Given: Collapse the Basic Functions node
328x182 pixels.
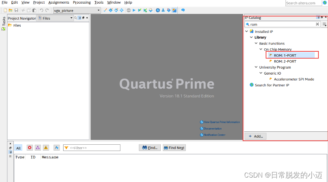Looking at the screenshot, I should 256,43.
